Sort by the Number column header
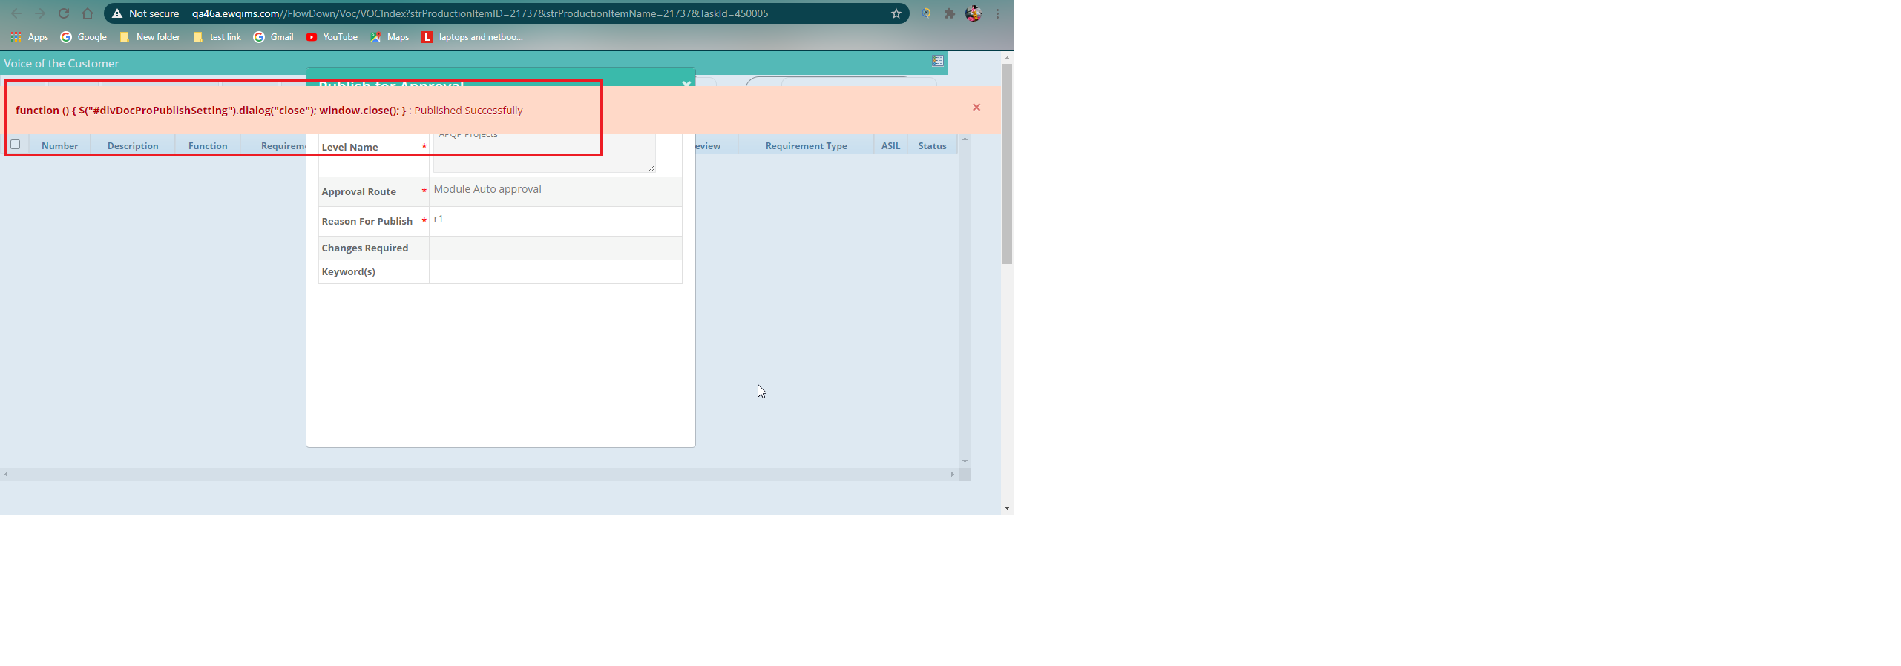The width and height of the screenshot is (1901, 666). [x=59, y=146]
